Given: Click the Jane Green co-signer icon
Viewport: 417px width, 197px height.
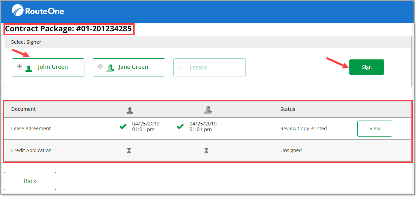Looking at the screenshot, I should 110,68.
